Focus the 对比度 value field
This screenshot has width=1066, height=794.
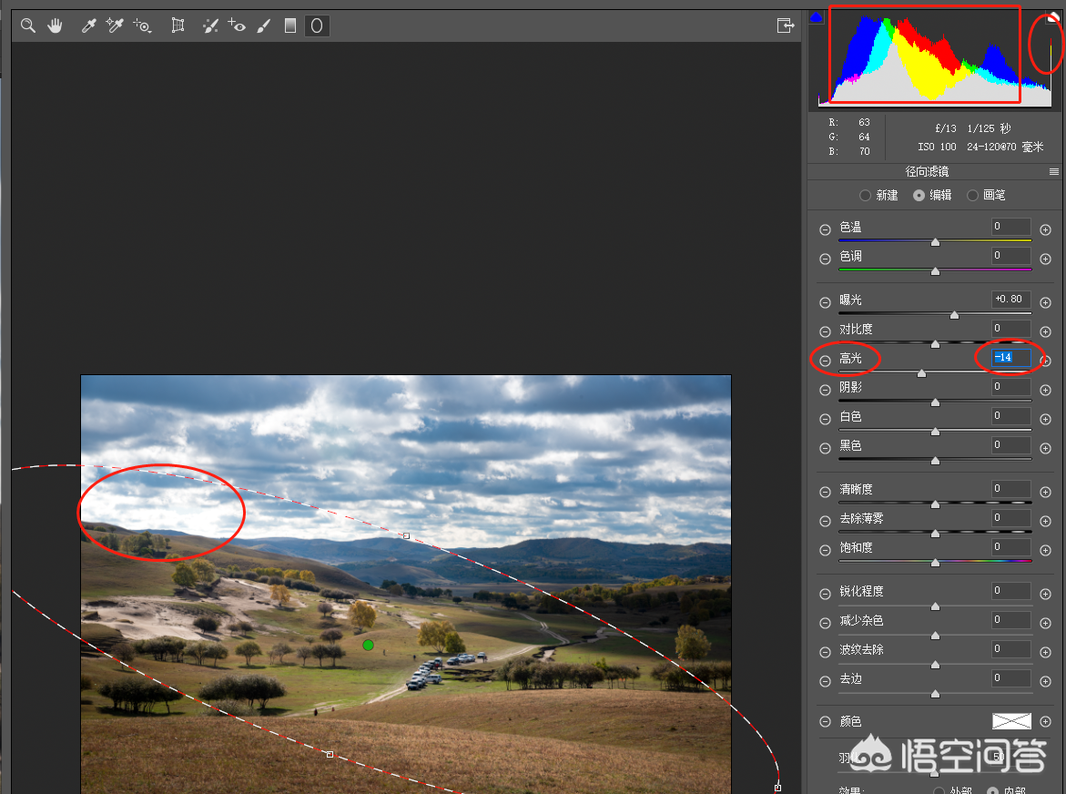1011,329
